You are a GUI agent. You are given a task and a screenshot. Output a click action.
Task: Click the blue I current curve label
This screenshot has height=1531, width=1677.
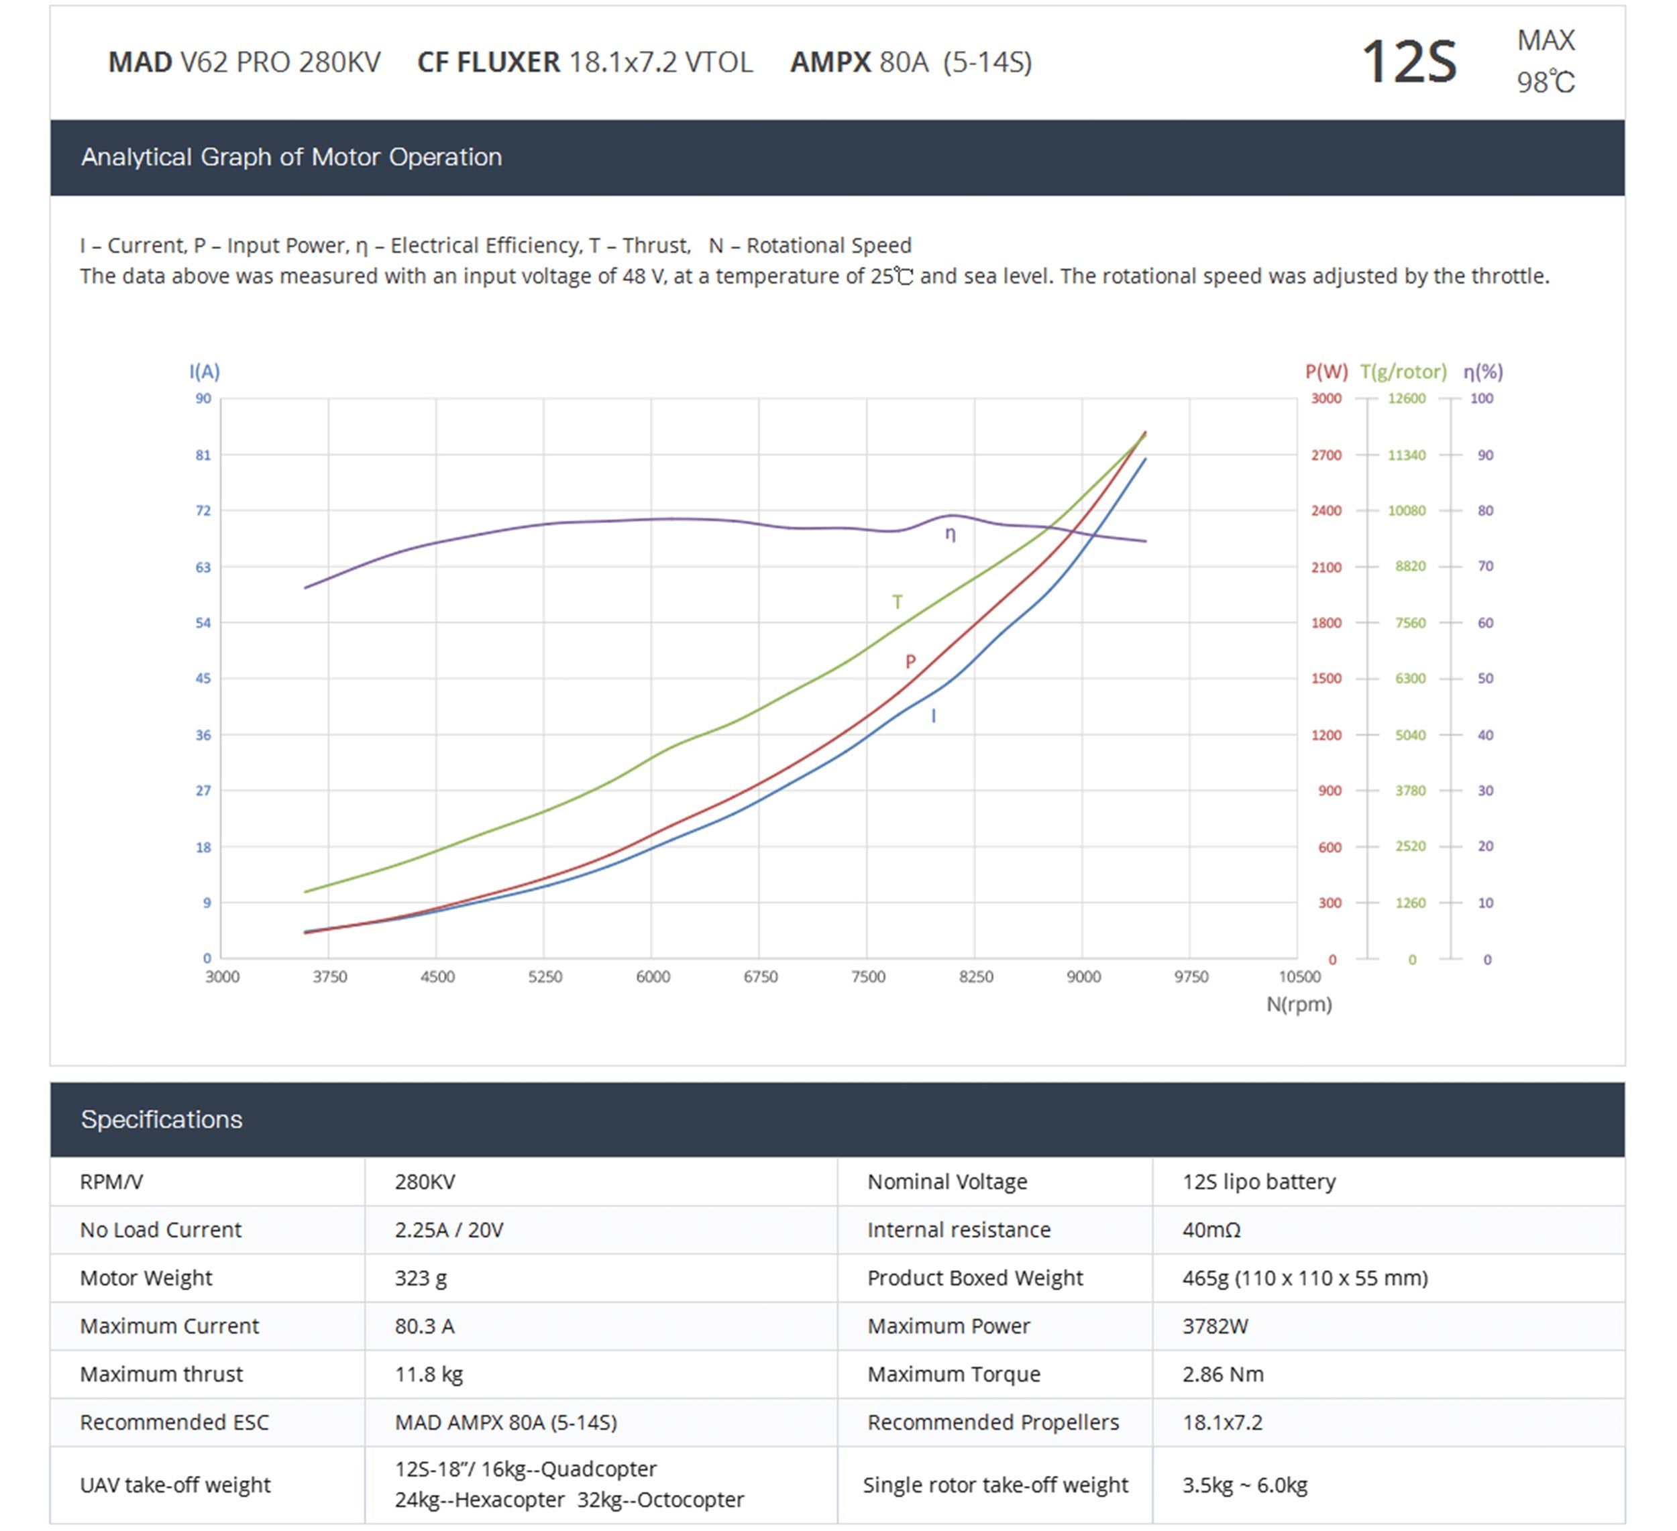pos(933,716)
